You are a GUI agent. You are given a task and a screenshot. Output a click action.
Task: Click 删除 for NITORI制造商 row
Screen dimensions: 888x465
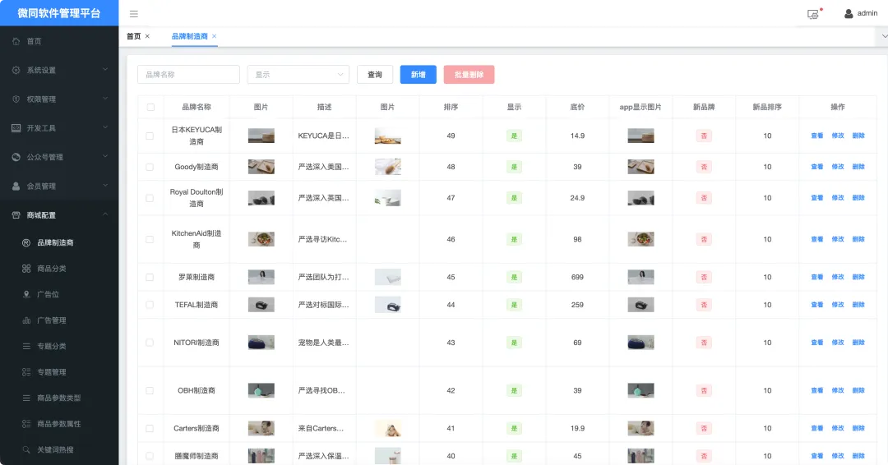coord(858,343)
